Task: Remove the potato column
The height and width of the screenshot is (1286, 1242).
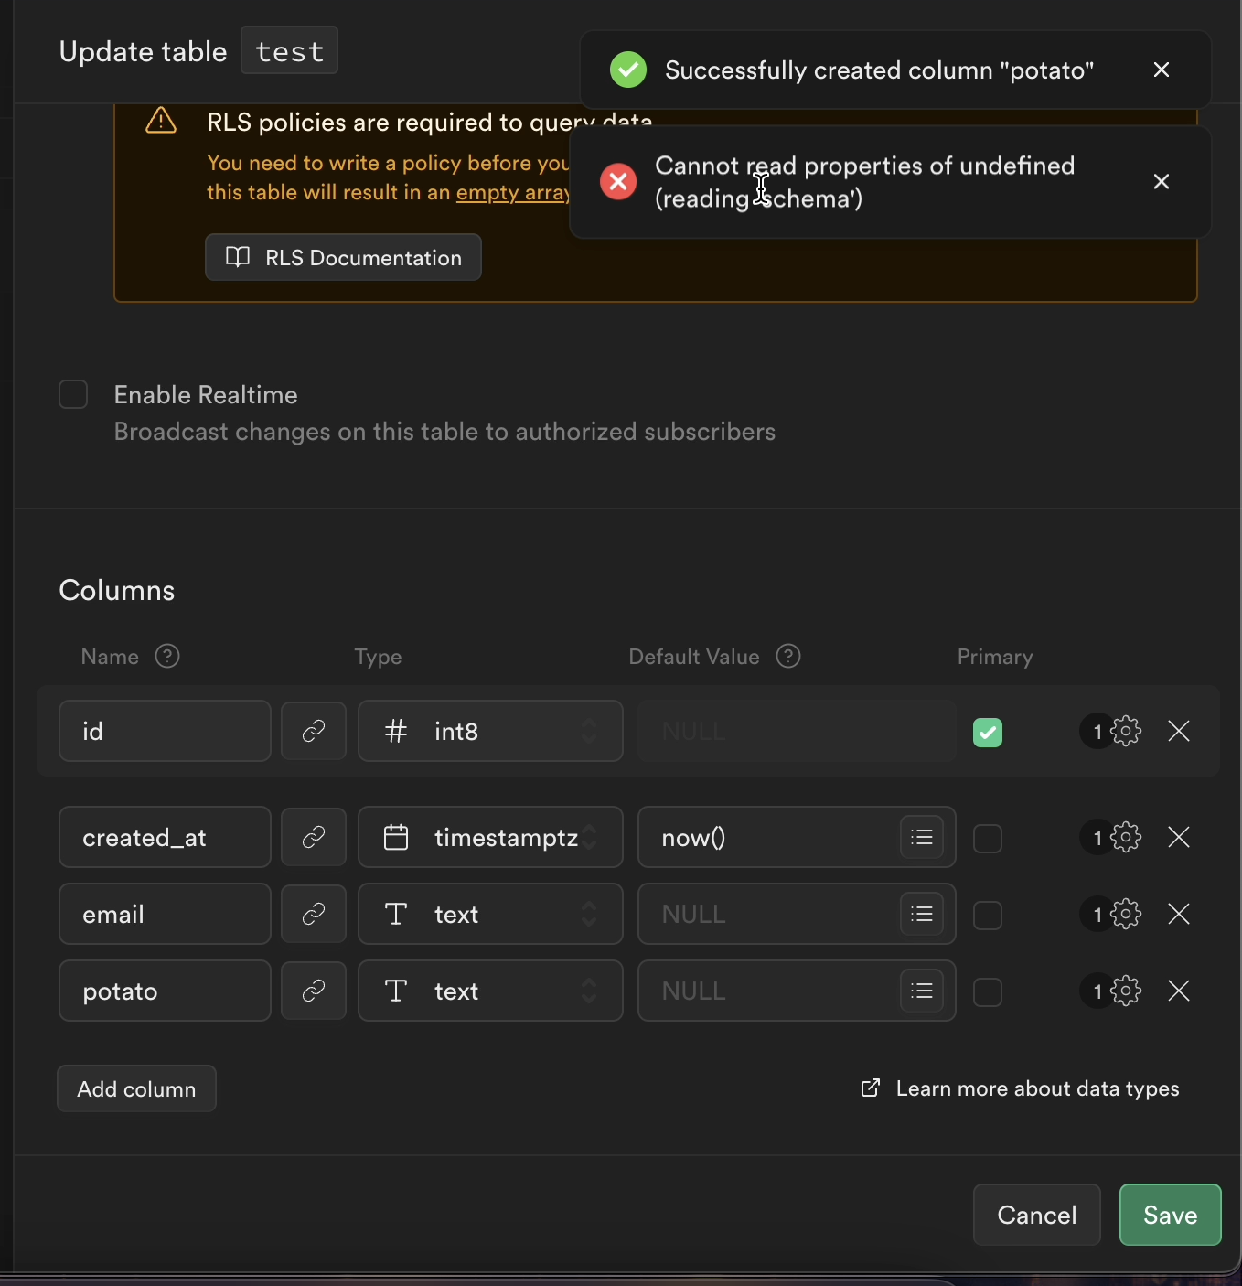Action: point(1179,991)
